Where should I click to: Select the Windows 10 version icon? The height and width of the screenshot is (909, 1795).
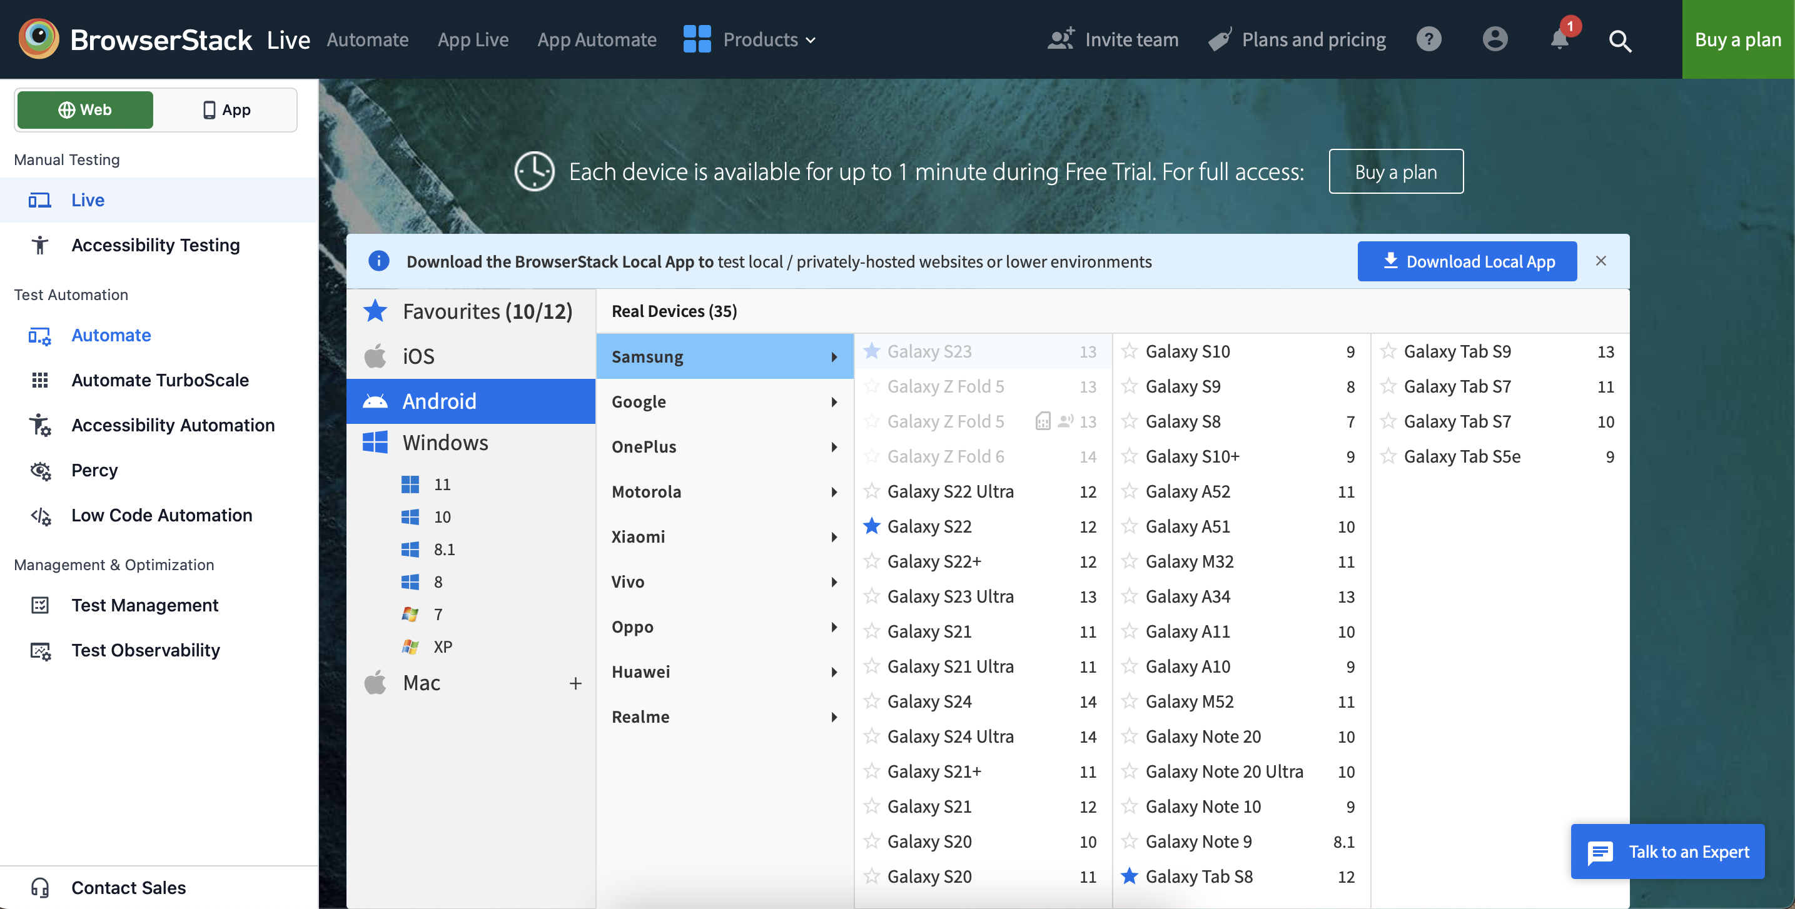pyautogui.click(x=410, y=517)
